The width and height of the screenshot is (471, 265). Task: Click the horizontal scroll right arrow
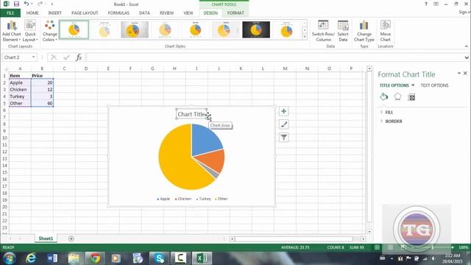point(363,239)
